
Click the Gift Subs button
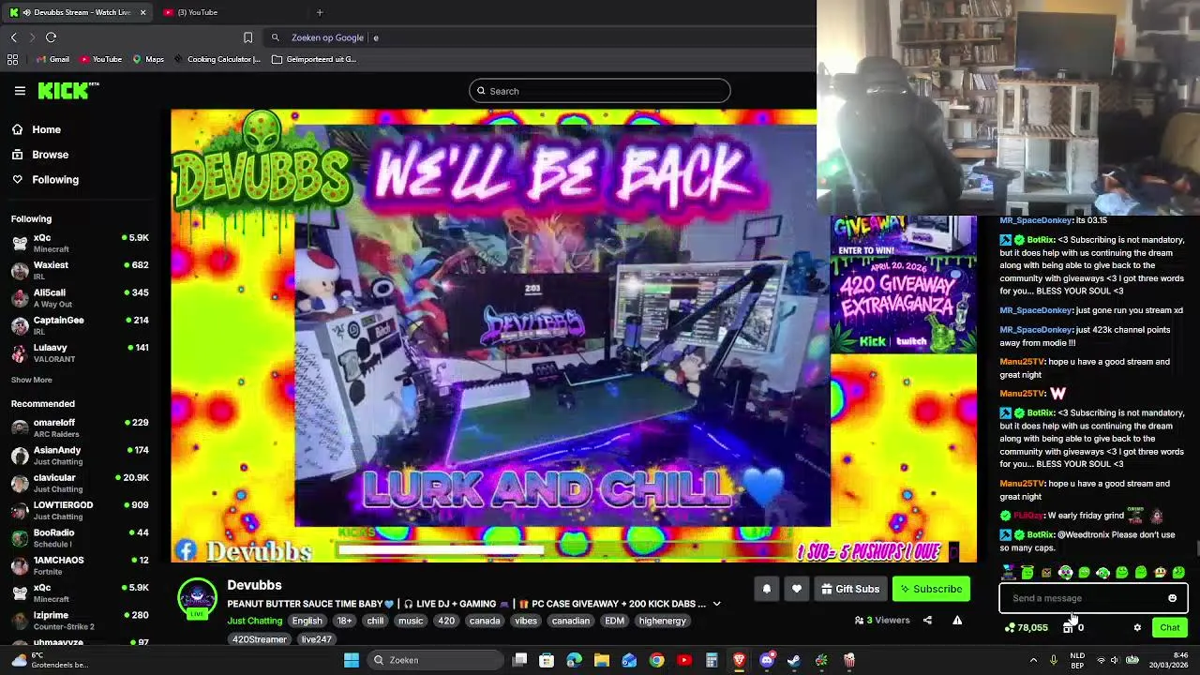(x=850, y=589)
